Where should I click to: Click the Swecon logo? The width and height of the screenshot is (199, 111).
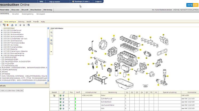pos(192,5)
